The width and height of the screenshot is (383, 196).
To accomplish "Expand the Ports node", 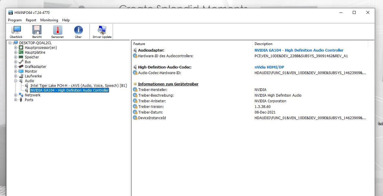I will point(15,100).
